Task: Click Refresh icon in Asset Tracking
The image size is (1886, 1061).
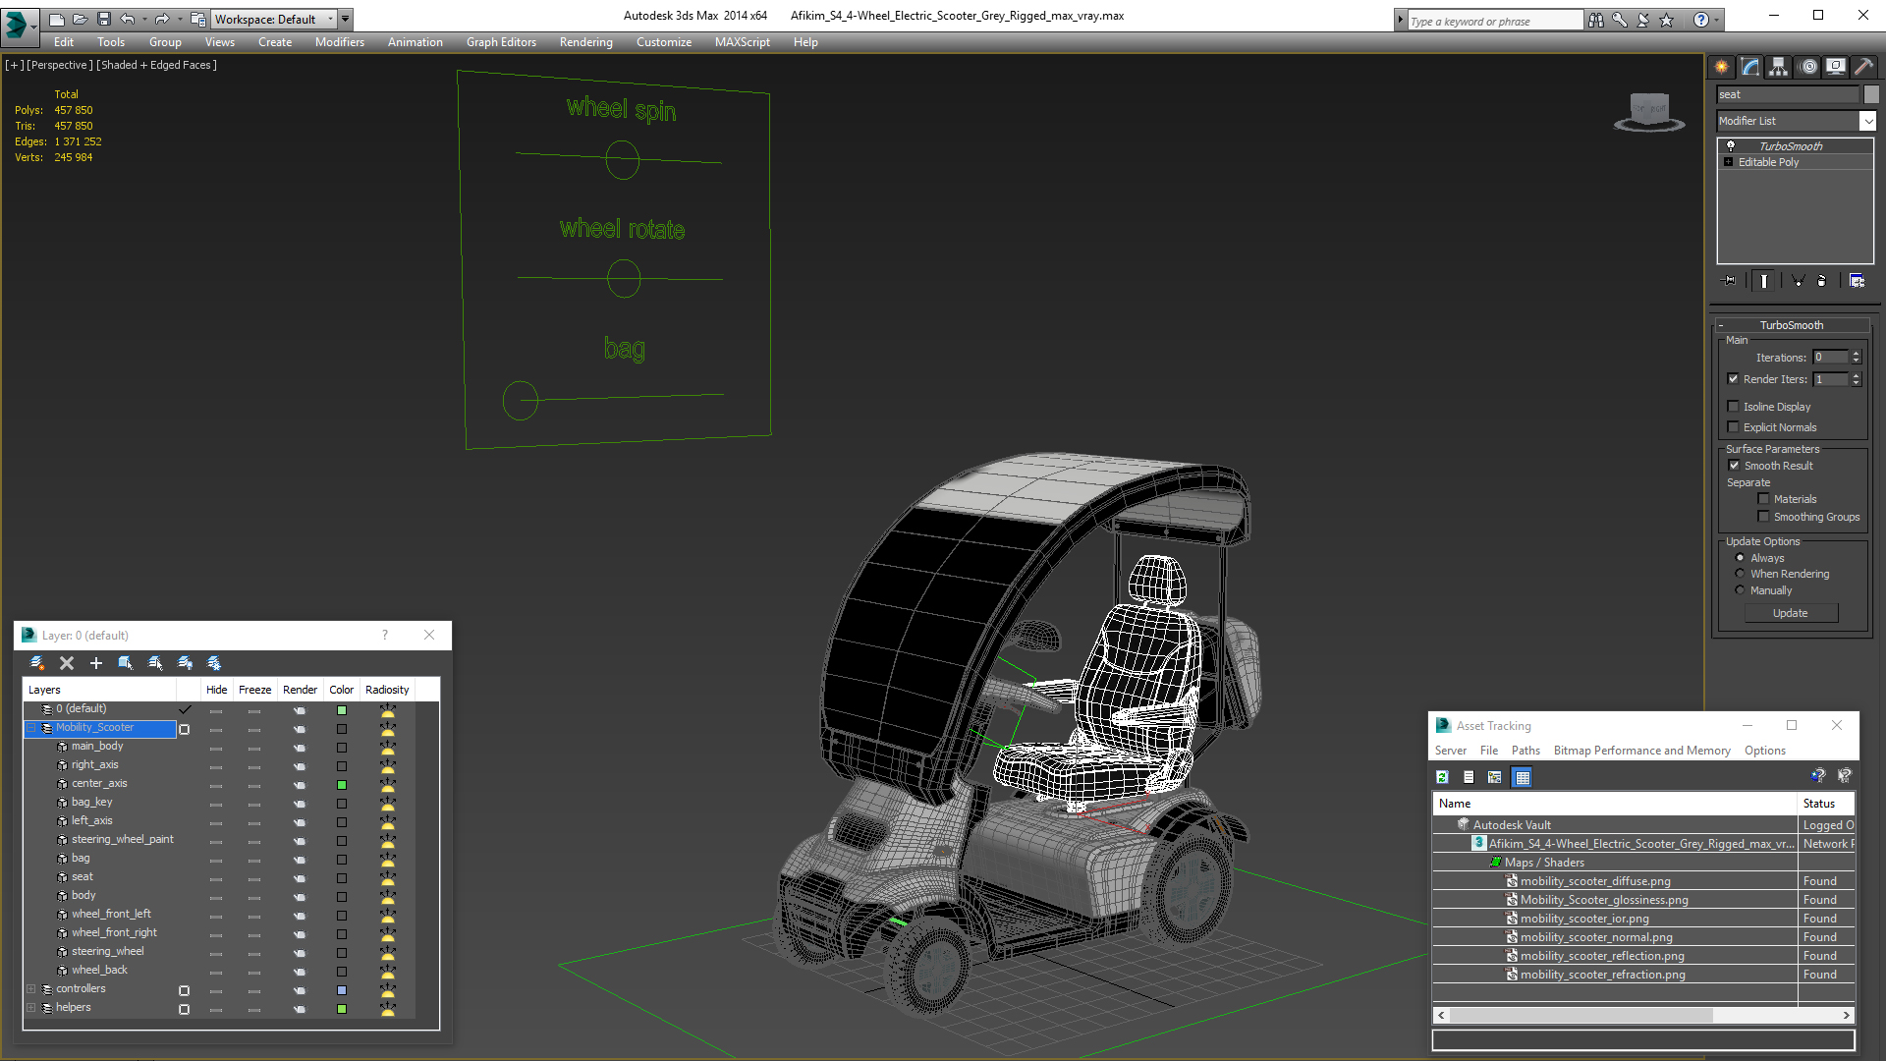Action: 1442,777
